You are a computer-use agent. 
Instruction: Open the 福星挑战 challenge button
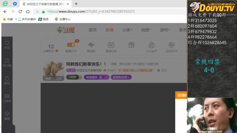[97, 77]
